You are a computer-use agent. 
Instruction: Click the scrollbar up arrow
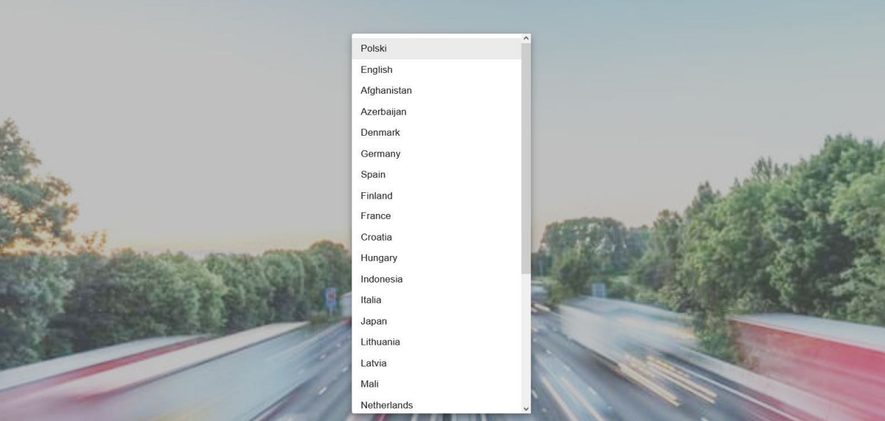(x=526, y=38)
